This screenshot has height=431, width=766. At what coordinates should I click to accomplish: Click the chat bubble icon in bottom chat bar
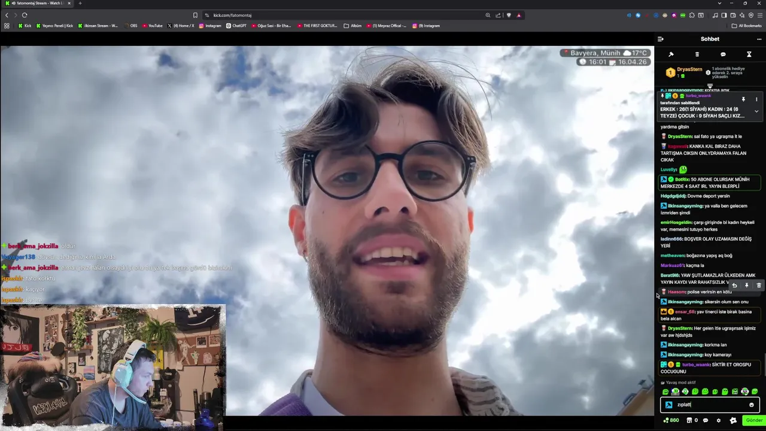[706, 420]
